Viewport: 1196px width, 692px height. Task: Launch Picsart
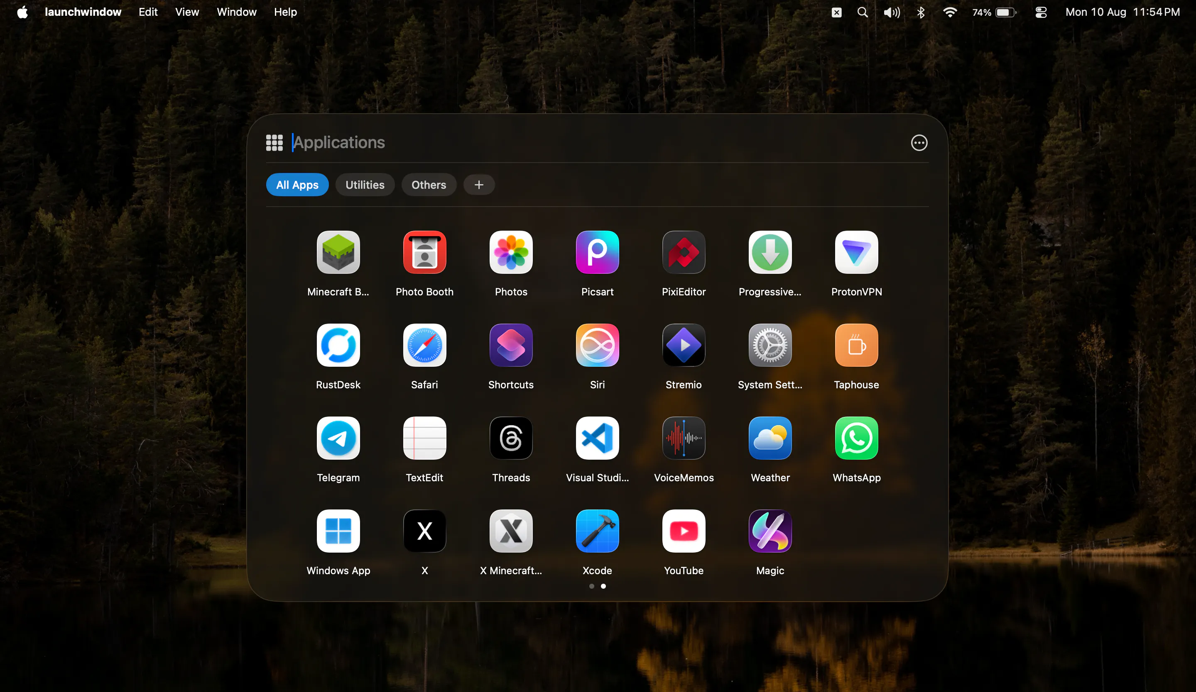pos(597,252)
